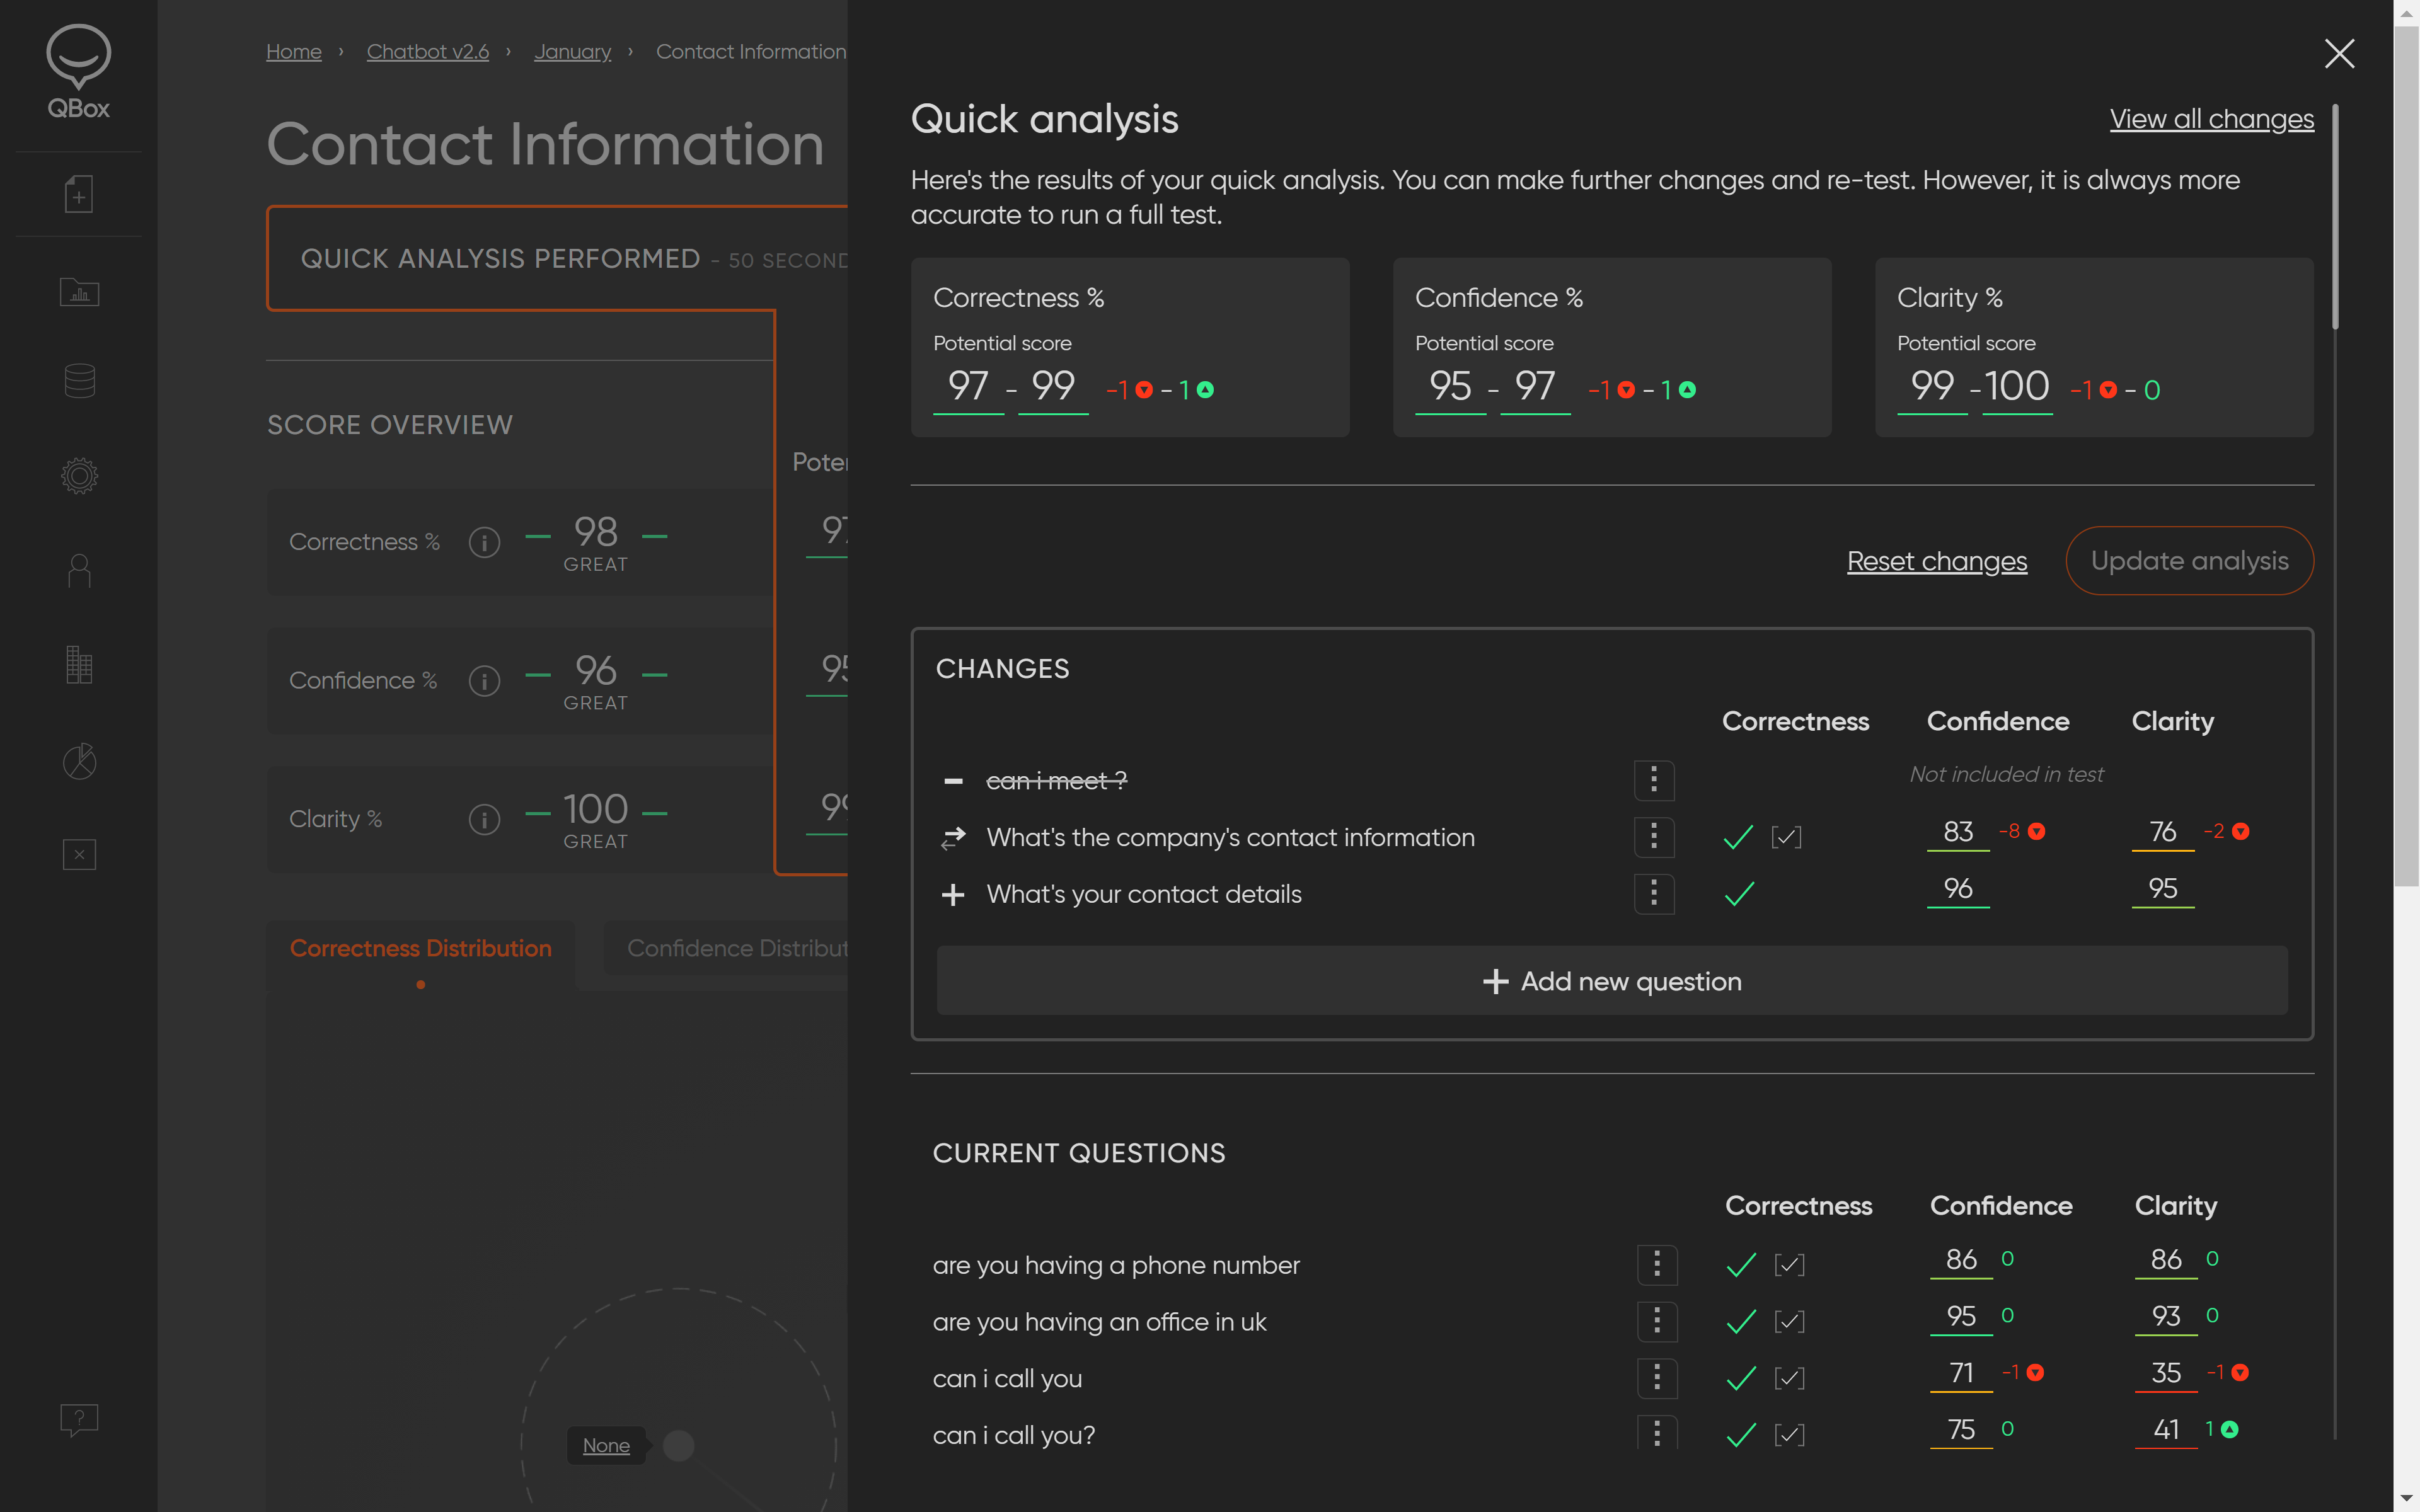Click info icon next to Clarity %

pos(484,820)
